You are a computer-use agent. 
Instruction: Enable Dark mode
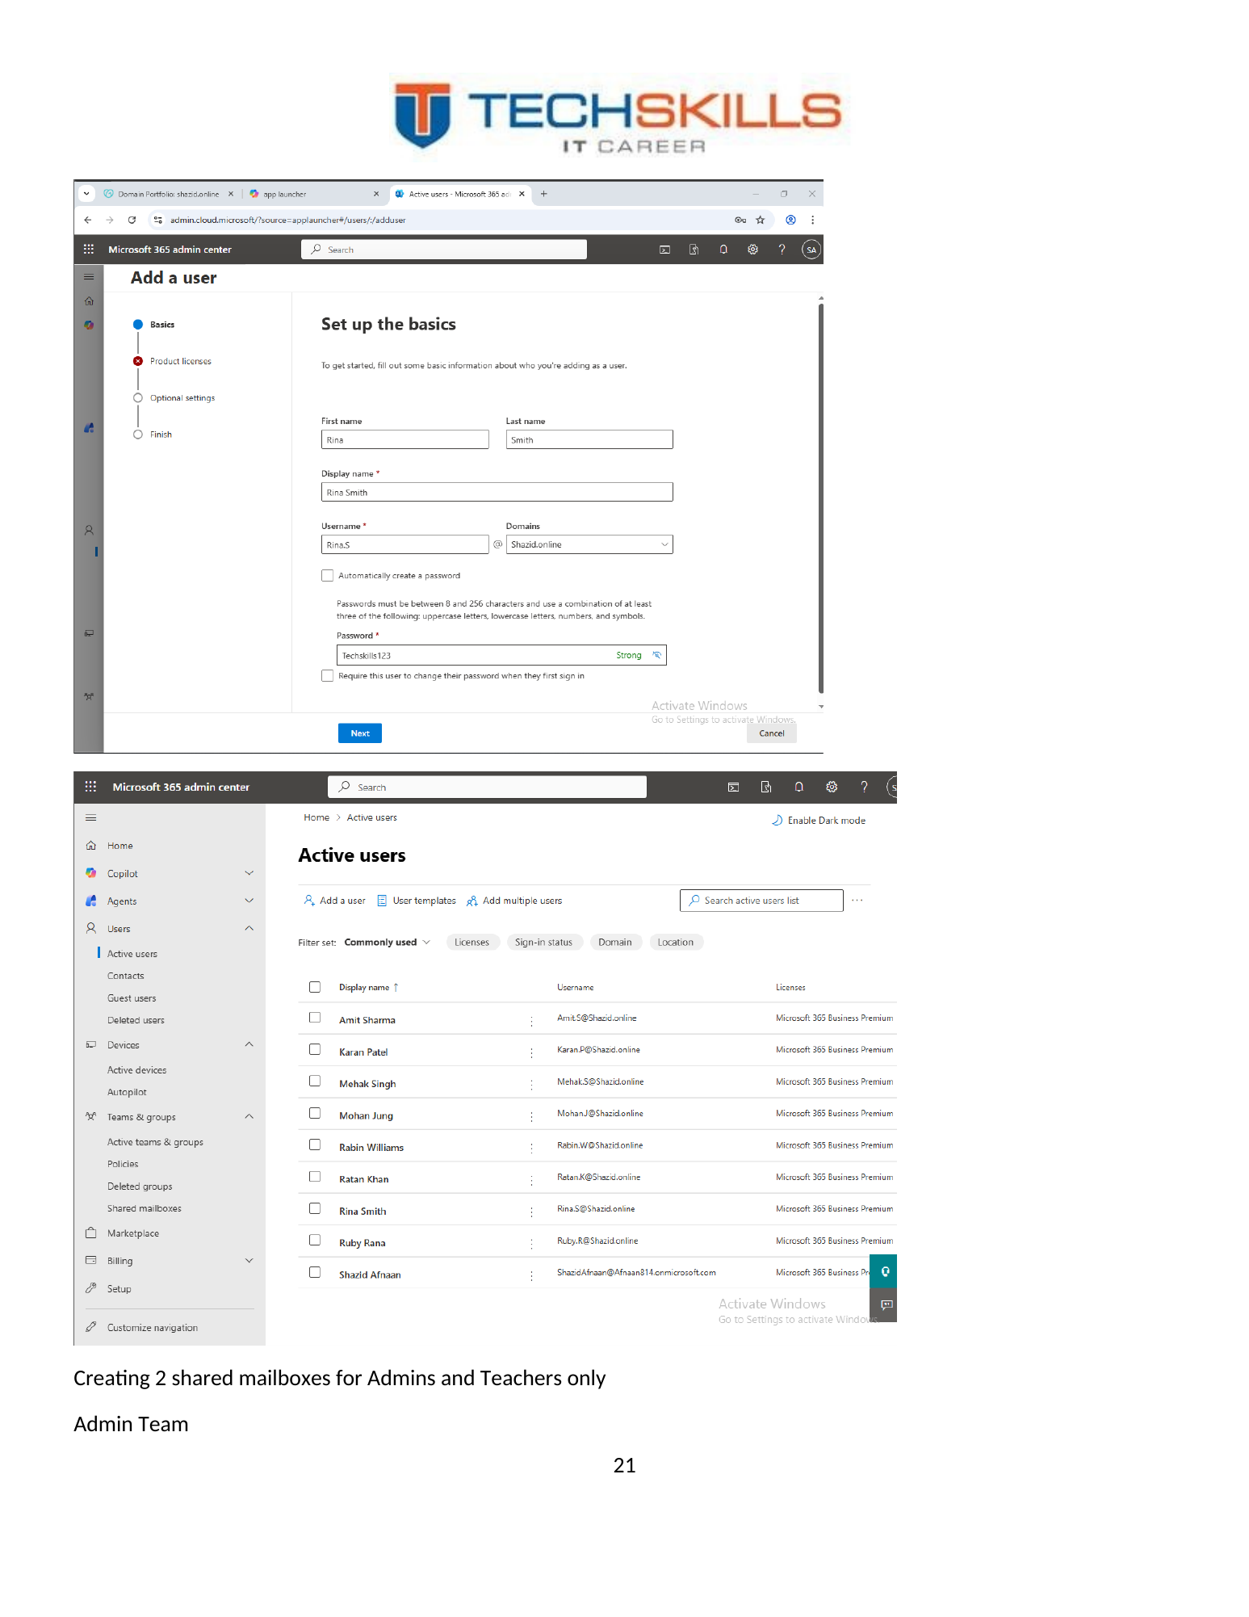click(x=819, y=820)
